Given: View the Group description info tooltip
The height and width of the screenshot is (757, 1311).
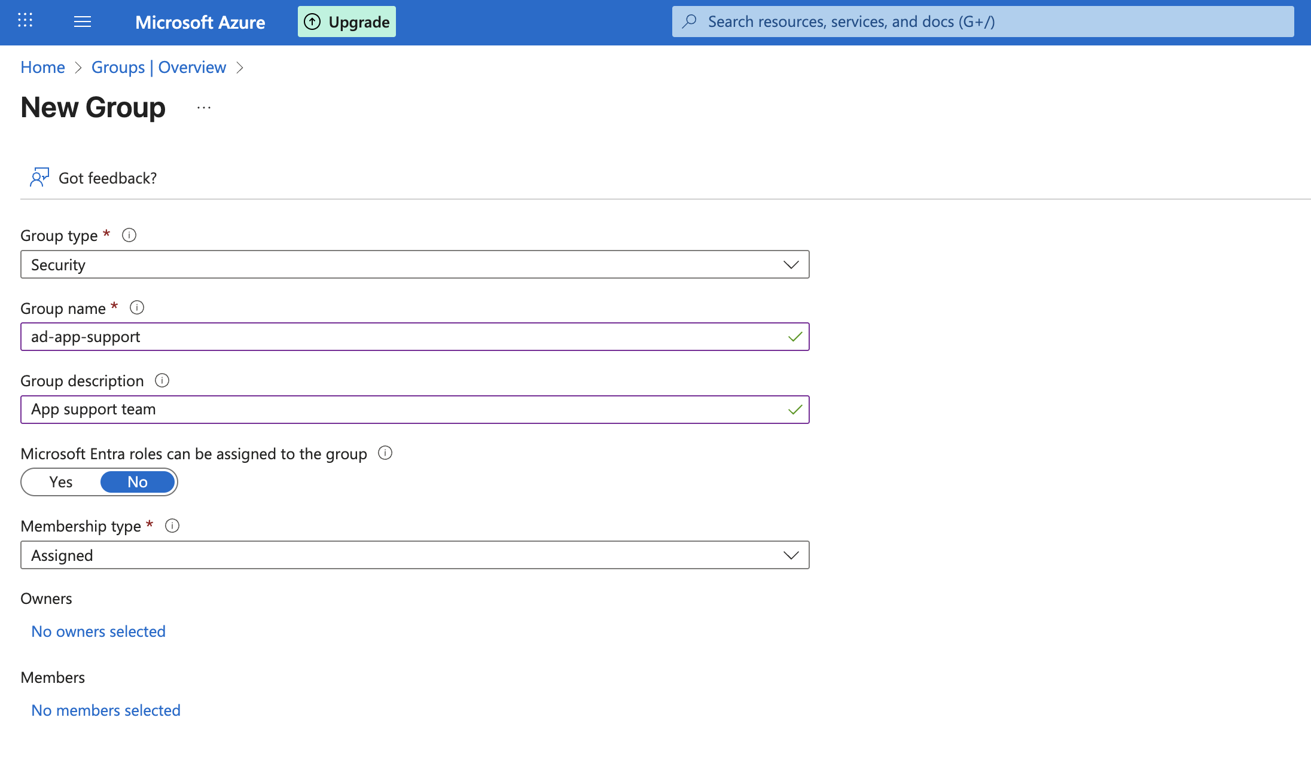Looking at the screenshot, I should pyautogui.click(x=162, y=380).
